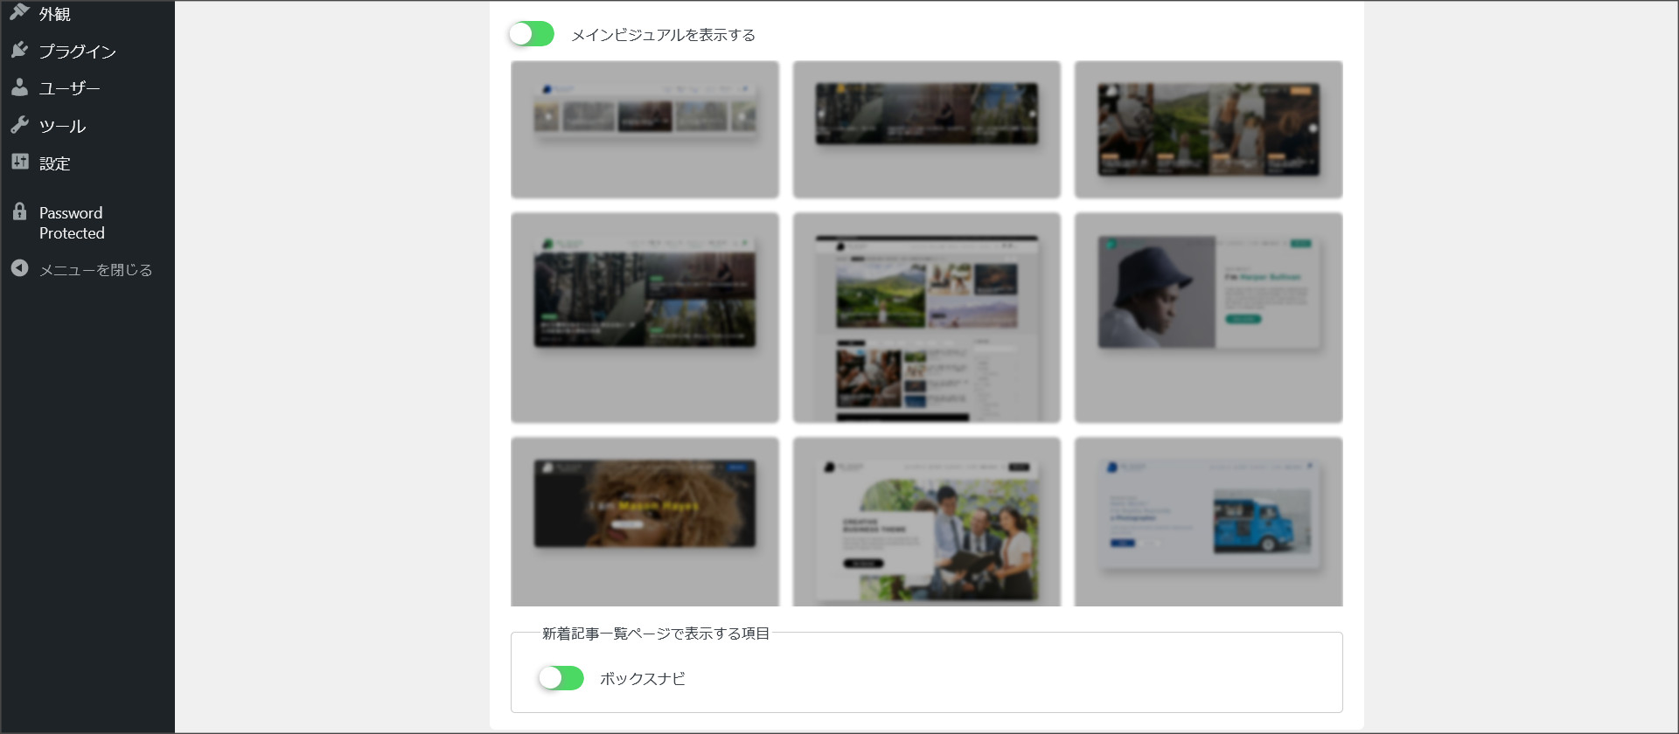Select the man in hat profile layout
The width and height of the screenshot is (1679, 734).
pyautogui.click(x=1208, y=317)
